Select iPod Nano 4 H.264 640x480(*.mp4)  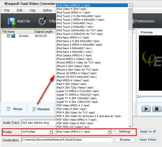click(x=92, y=41)
